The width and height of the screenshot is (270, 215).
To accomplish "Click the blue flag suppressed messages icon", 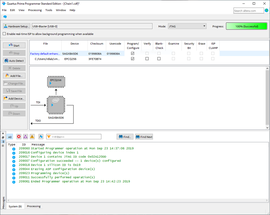I will [x=41, y=137].
